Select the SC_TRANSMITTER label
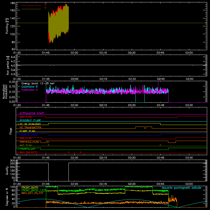 pos(30,128)
